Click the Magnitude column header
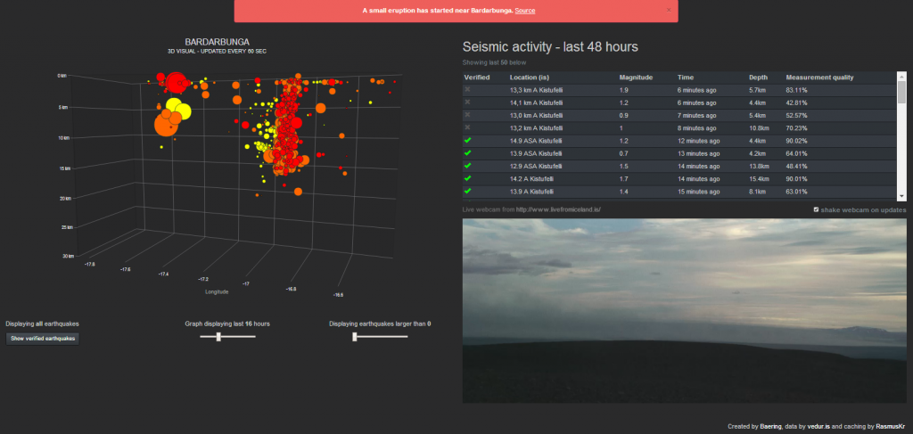The image size is (913, 434). click(x=636, y=78)
